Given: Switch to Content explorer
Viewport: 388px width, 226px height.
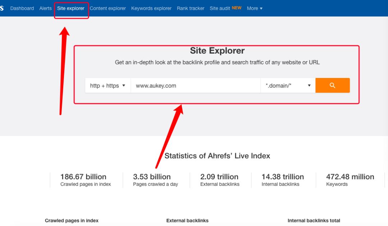Looking at the screenshot, I should click(x=108, y=8).
